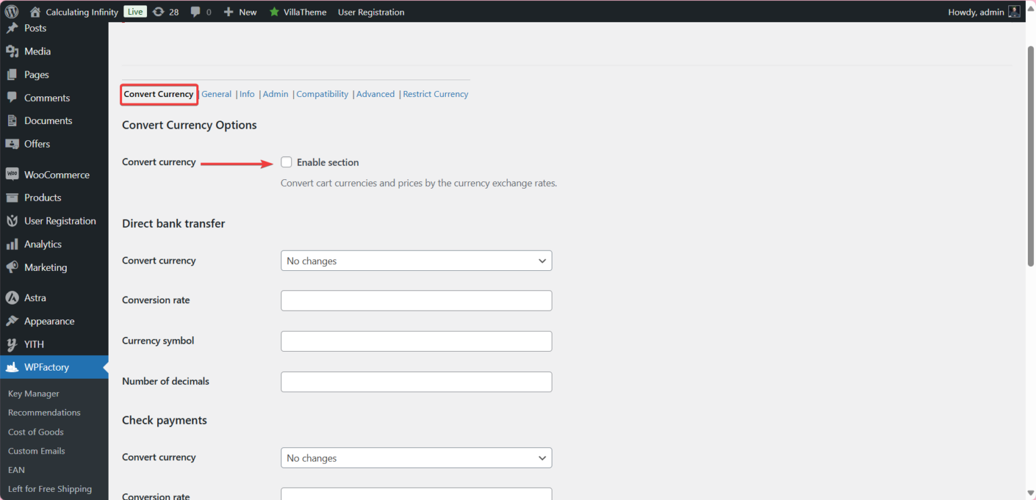Select the Analytics icon
1036x500 pixels.
click(13, 244)
